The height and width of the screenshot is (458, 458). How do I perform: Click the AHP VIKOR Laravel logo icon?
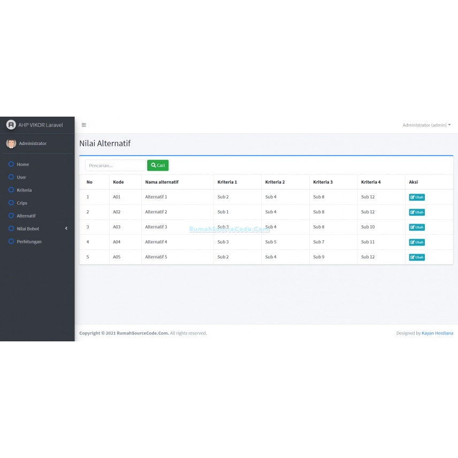coord(11,125)
